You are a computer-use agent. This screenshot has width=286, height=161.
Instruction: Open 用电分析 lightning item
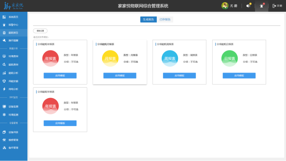pos(13,89)
